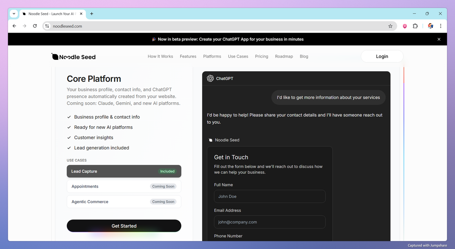Click the Core Platform heading
The image size is (455, 249).
tap(94, 79)
